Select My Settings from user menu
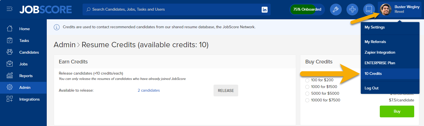 coord(390,27)
